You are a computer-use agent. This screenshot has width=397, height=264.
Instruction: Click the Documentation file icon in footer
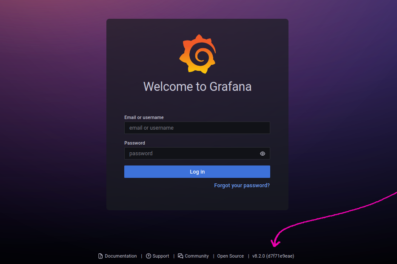[100, 256]
